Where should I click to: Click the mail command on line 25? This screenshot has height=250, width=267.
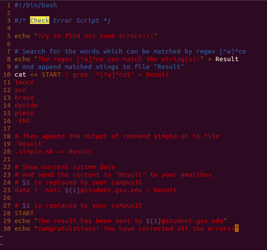tap(53, 190)
